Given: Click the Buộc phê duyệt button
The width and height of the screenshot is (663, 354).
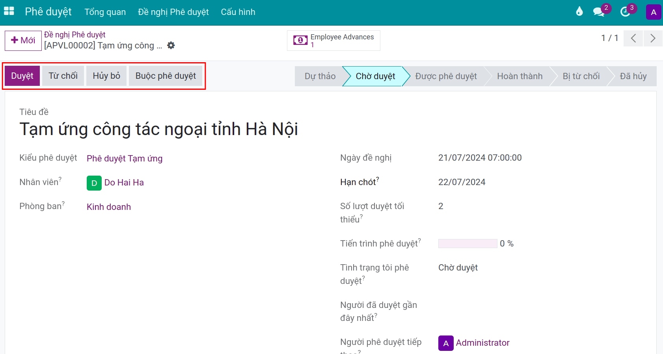Looking at the screenshot, I should click(166, 76).
